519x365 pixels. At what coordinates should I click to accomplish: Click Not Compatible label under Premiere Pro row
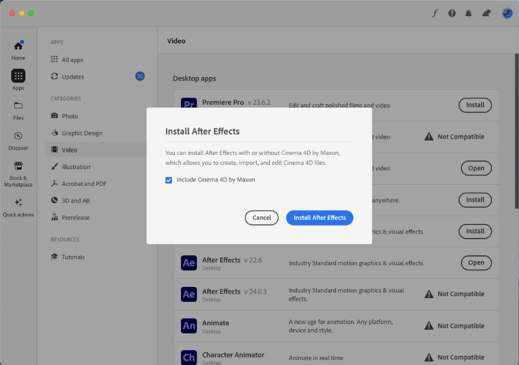coord(461,137)
